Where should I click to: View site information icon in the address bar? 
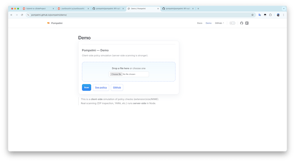[28, 15]
